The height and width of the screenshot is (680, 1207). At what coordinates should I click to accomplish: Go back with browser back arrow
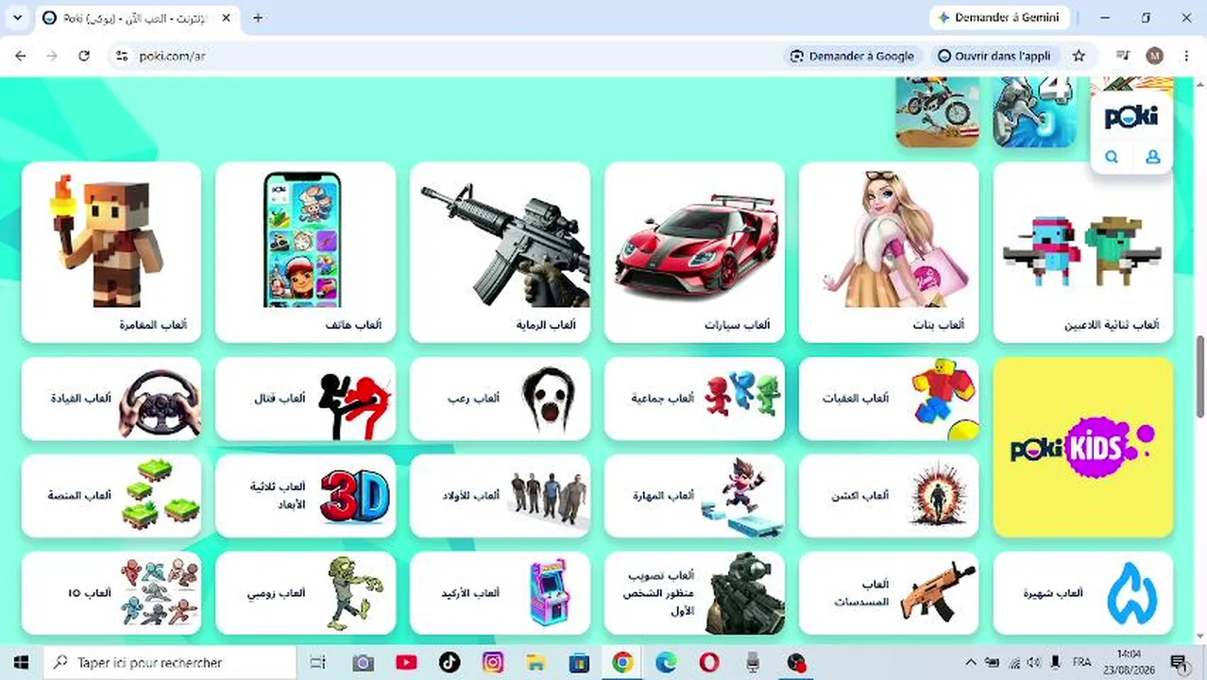click(x=20, y=56)
